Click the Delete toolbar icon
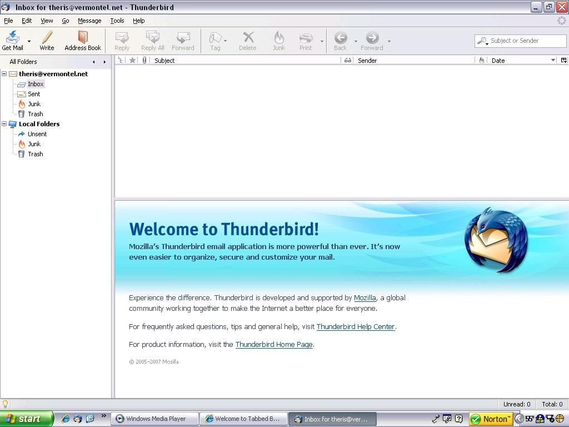This screenshot has width=569, height=427. point(248,41)
